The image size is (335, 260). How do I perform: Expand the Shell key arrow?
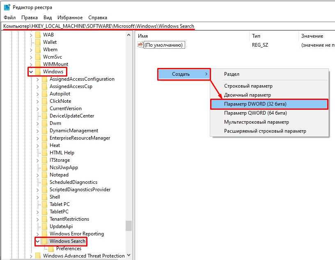pos(38,197)
